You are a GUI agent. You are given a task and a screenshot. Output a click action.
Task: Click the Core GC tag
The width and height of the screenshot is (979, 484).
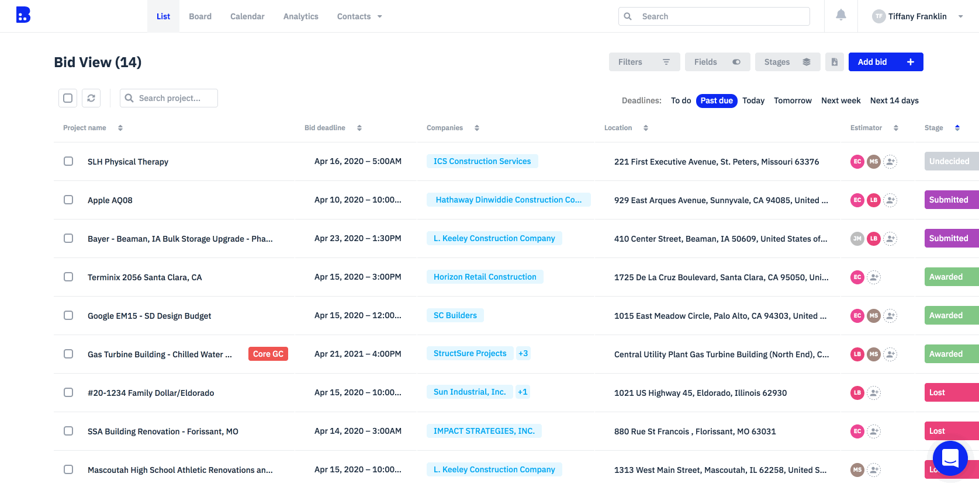(268, 354)
